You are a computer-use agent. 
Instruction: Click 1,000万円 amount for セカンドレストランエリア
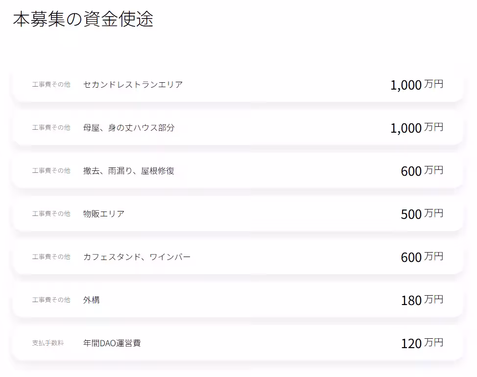click(x=416, y=85)
